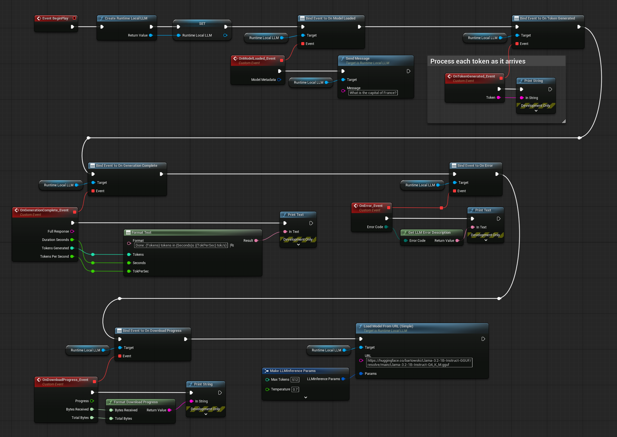Click the Max Tokens value field 512
The width and height of the screenshot is (617, 437).
[x=295, y=380]
